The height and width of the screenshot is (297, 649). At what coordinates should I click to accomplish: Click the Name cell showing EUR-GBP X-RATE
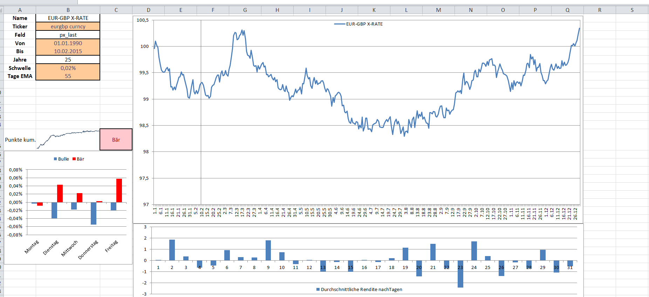(x=68, y=18)
